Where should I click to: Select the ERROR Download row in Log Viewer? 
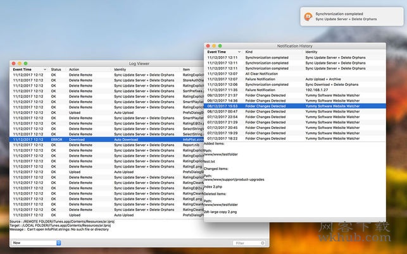pyautogui.click(x=107, y=140)
